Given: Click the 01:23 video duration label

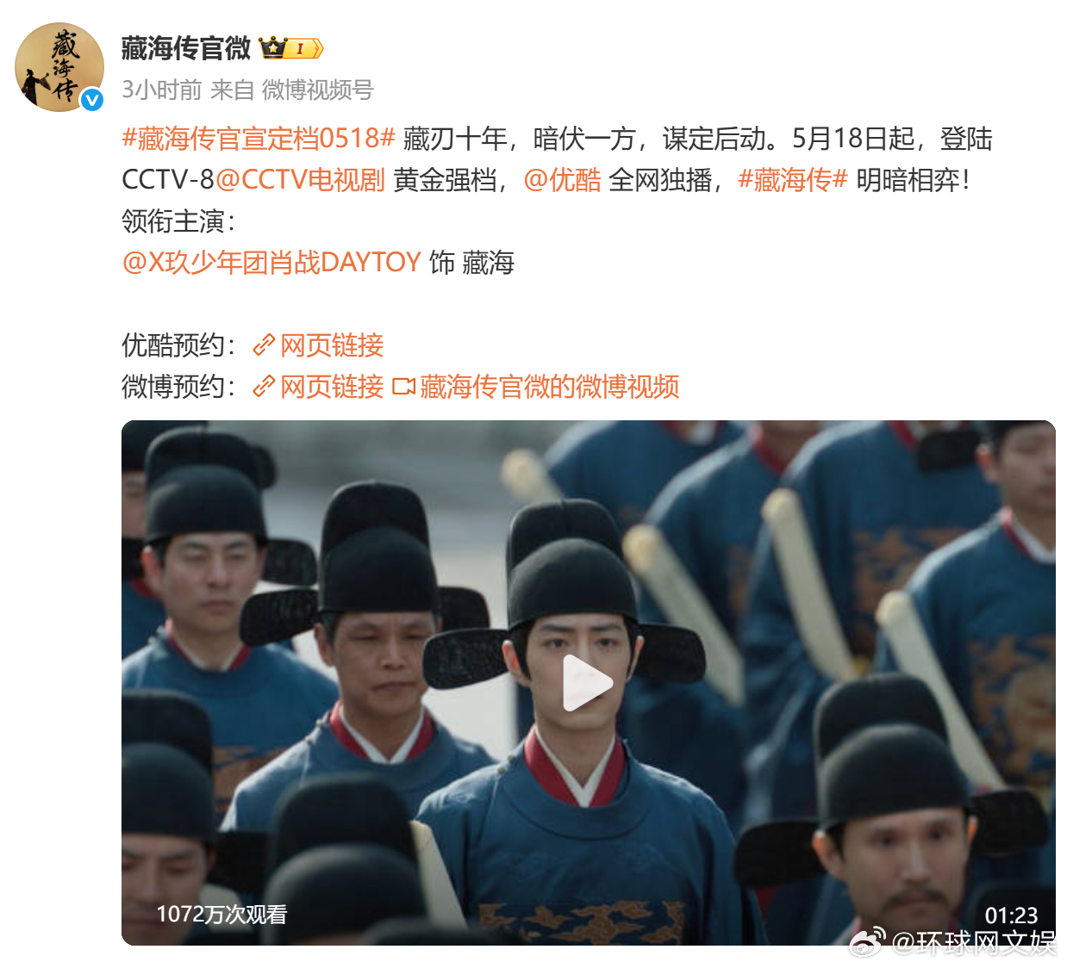Looking at the screenshot, I should point(1012,915).
